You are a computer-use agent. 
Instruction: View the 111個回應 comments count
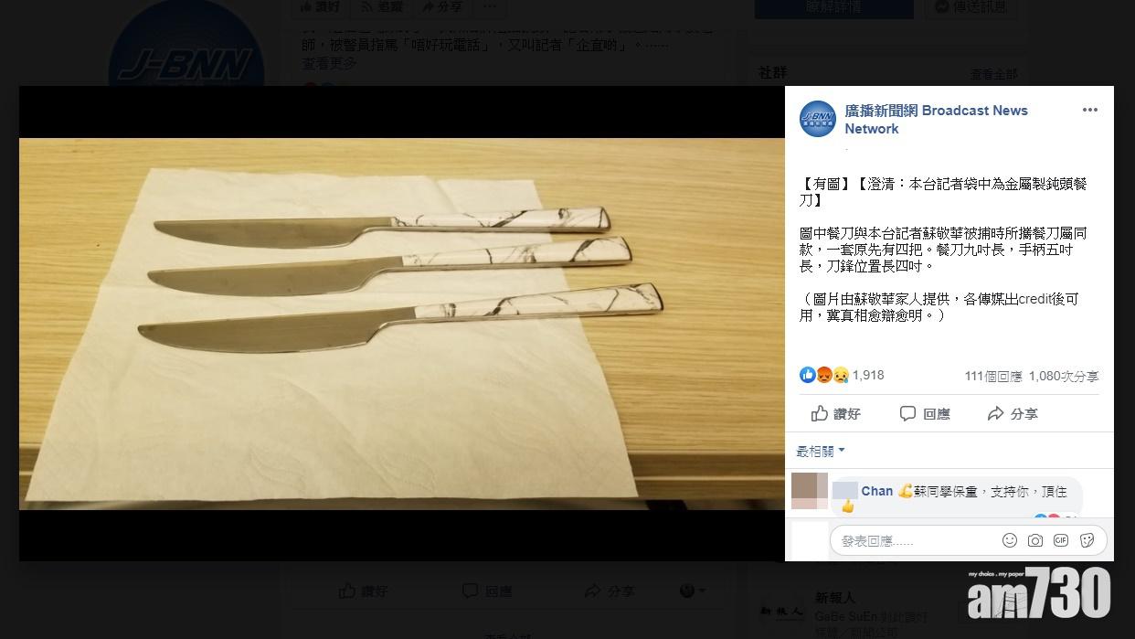pyautogui.click(x=992, y=376)
